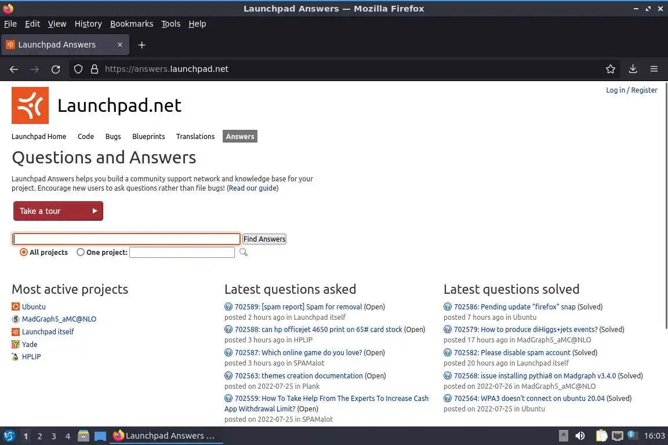668x445 pixels.
Task: Switch to virtual desktop 4
Action: pos(67,436)
